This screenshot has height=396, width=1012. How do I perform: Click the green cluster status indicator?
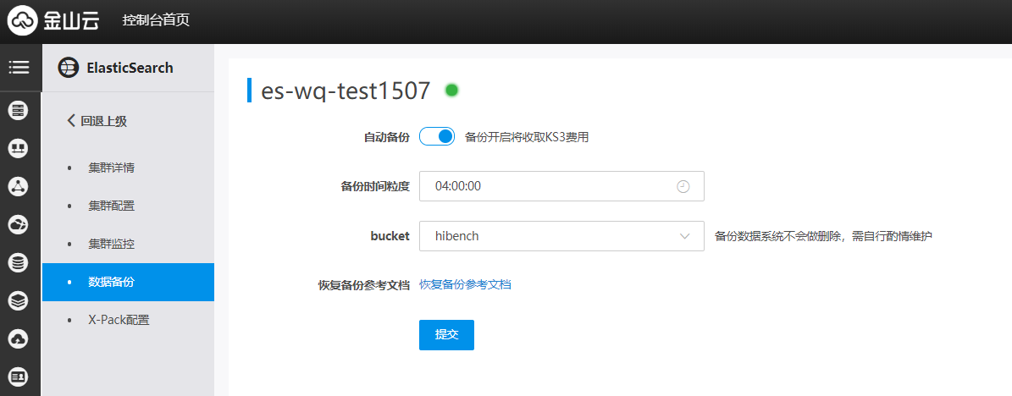pos(451,91)
